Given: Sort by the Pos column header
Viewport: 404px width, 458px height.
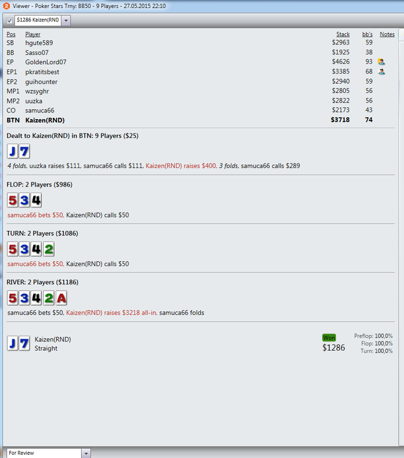Looking at the screenshot, I should [x=11, y=34].
